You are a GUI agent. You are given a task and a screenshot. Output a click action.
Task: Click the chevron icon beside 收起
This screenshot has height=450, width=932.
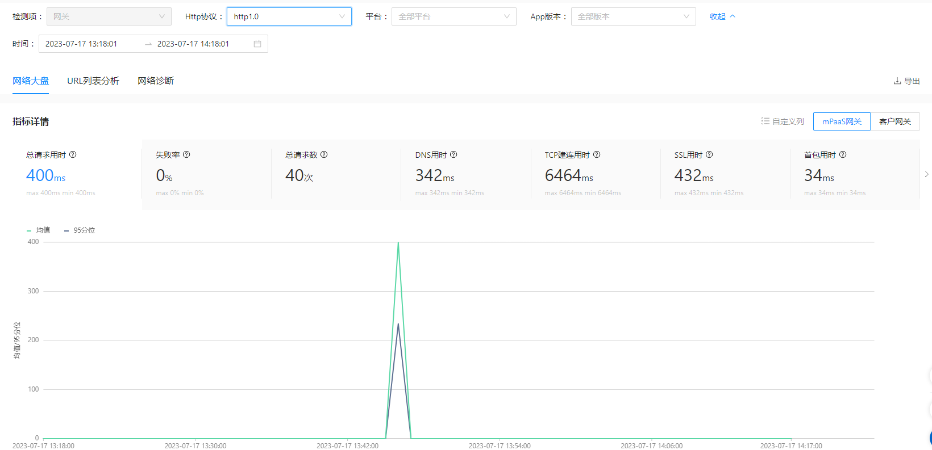(x=733, y=16)
